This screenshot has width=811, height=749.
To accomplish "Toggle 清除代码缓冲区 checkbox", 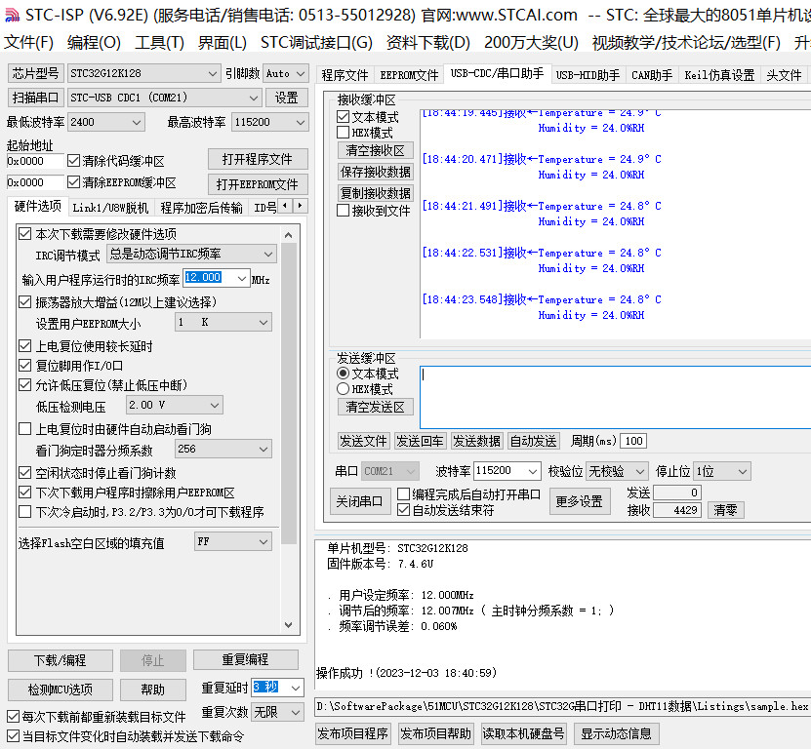I will point(73,161).
